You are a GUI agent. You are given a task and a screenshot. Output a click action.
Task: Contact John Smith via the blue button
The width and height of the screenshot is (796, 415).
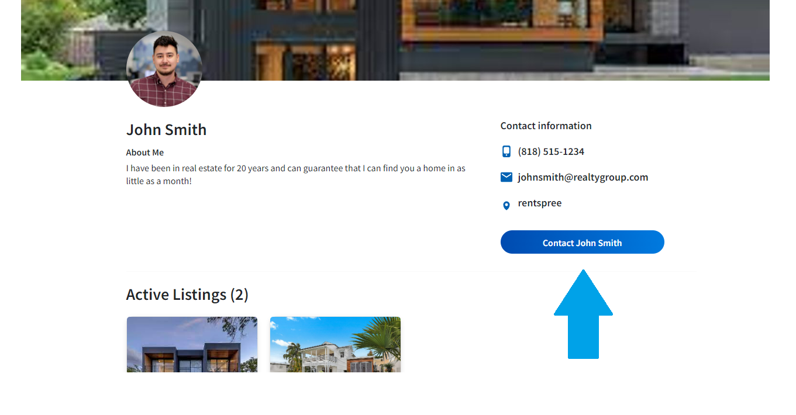583,242
